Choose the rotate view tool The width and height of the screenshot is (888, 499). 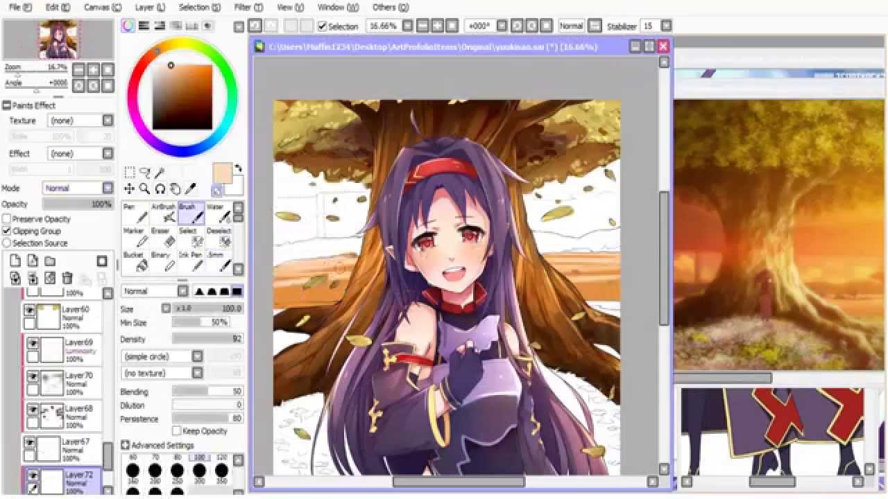pos(160,189)
